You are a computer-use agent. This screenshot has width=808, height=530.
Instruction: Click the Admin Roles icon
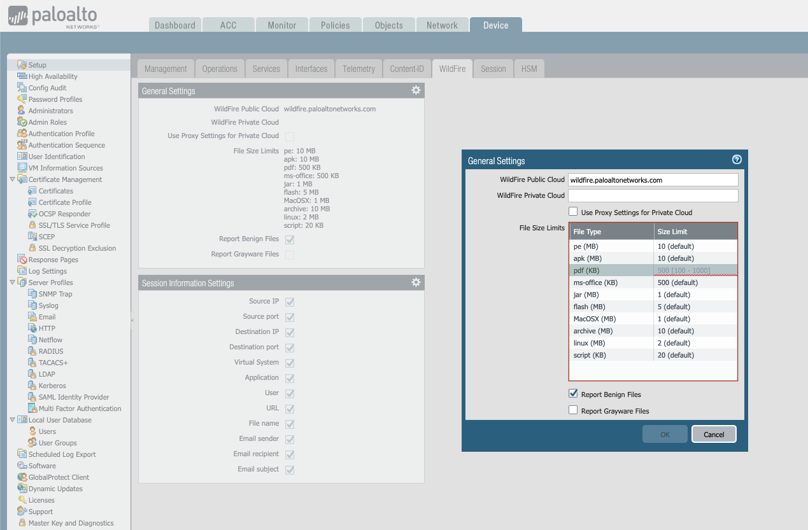pos(22,122)
